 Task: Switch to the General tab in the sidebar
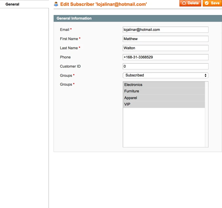[12, 4]
